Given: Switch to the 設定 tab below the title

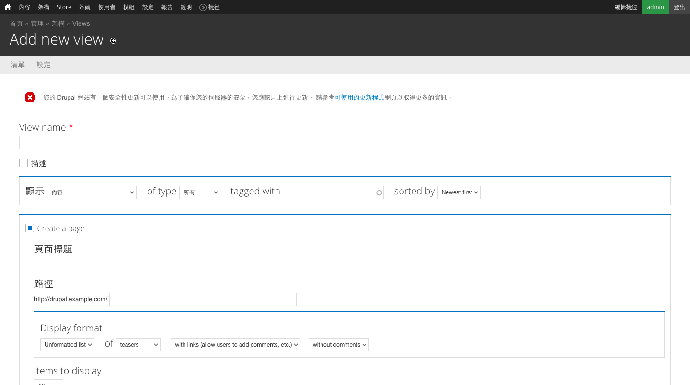Looking at the screenshot, I should pyautogui.click(x=44, y=65).
